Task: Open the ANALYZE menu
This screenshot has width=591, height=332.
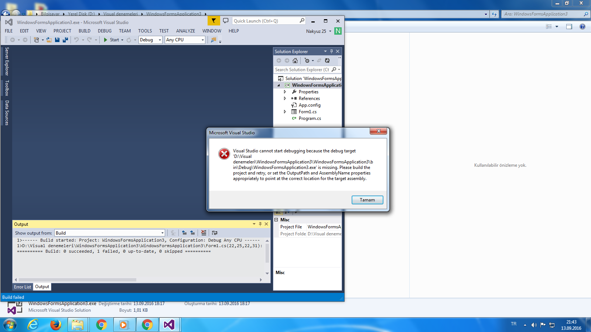Action: pyautogui.click(x=185, y=31)
